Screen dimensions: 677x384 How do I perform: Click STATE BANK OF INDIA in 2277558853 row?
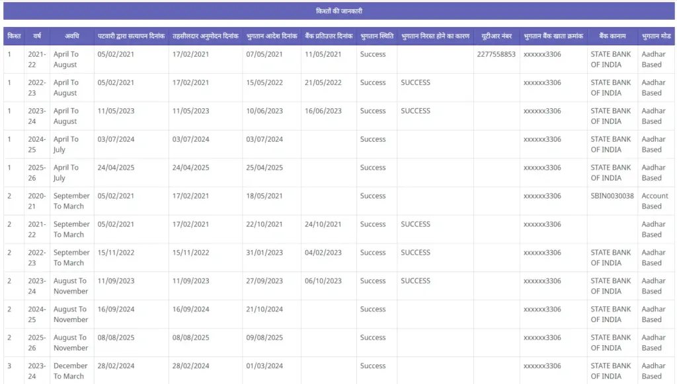[610, 59]
